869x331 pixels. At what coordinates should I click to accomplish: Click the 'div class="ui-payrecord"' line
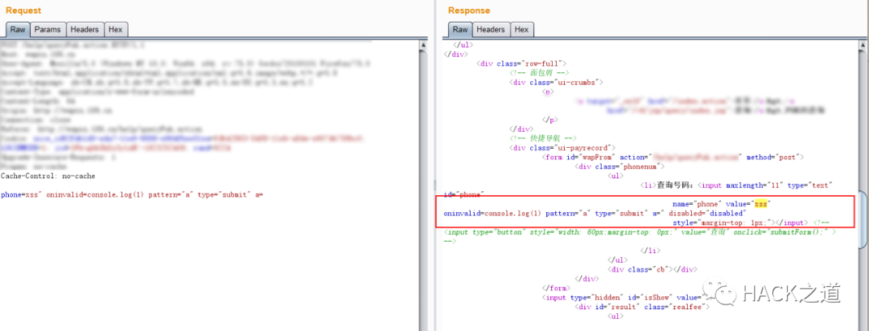563,148
